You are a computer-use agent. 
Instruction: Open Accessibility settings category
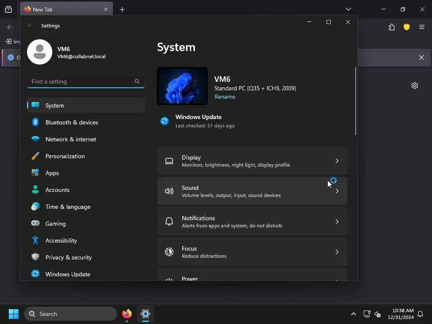[x=86, y=240]
